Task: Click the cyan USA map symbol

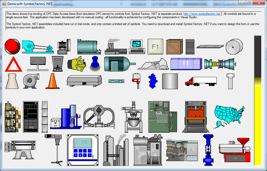Action: tap(229, 114)
